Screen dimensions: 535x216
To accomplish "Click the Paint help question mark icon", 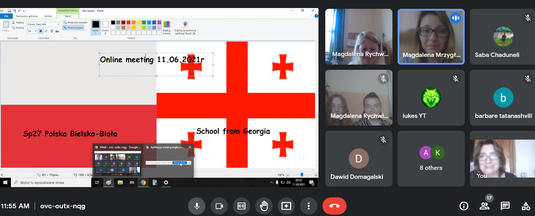I will coord(316,16).
